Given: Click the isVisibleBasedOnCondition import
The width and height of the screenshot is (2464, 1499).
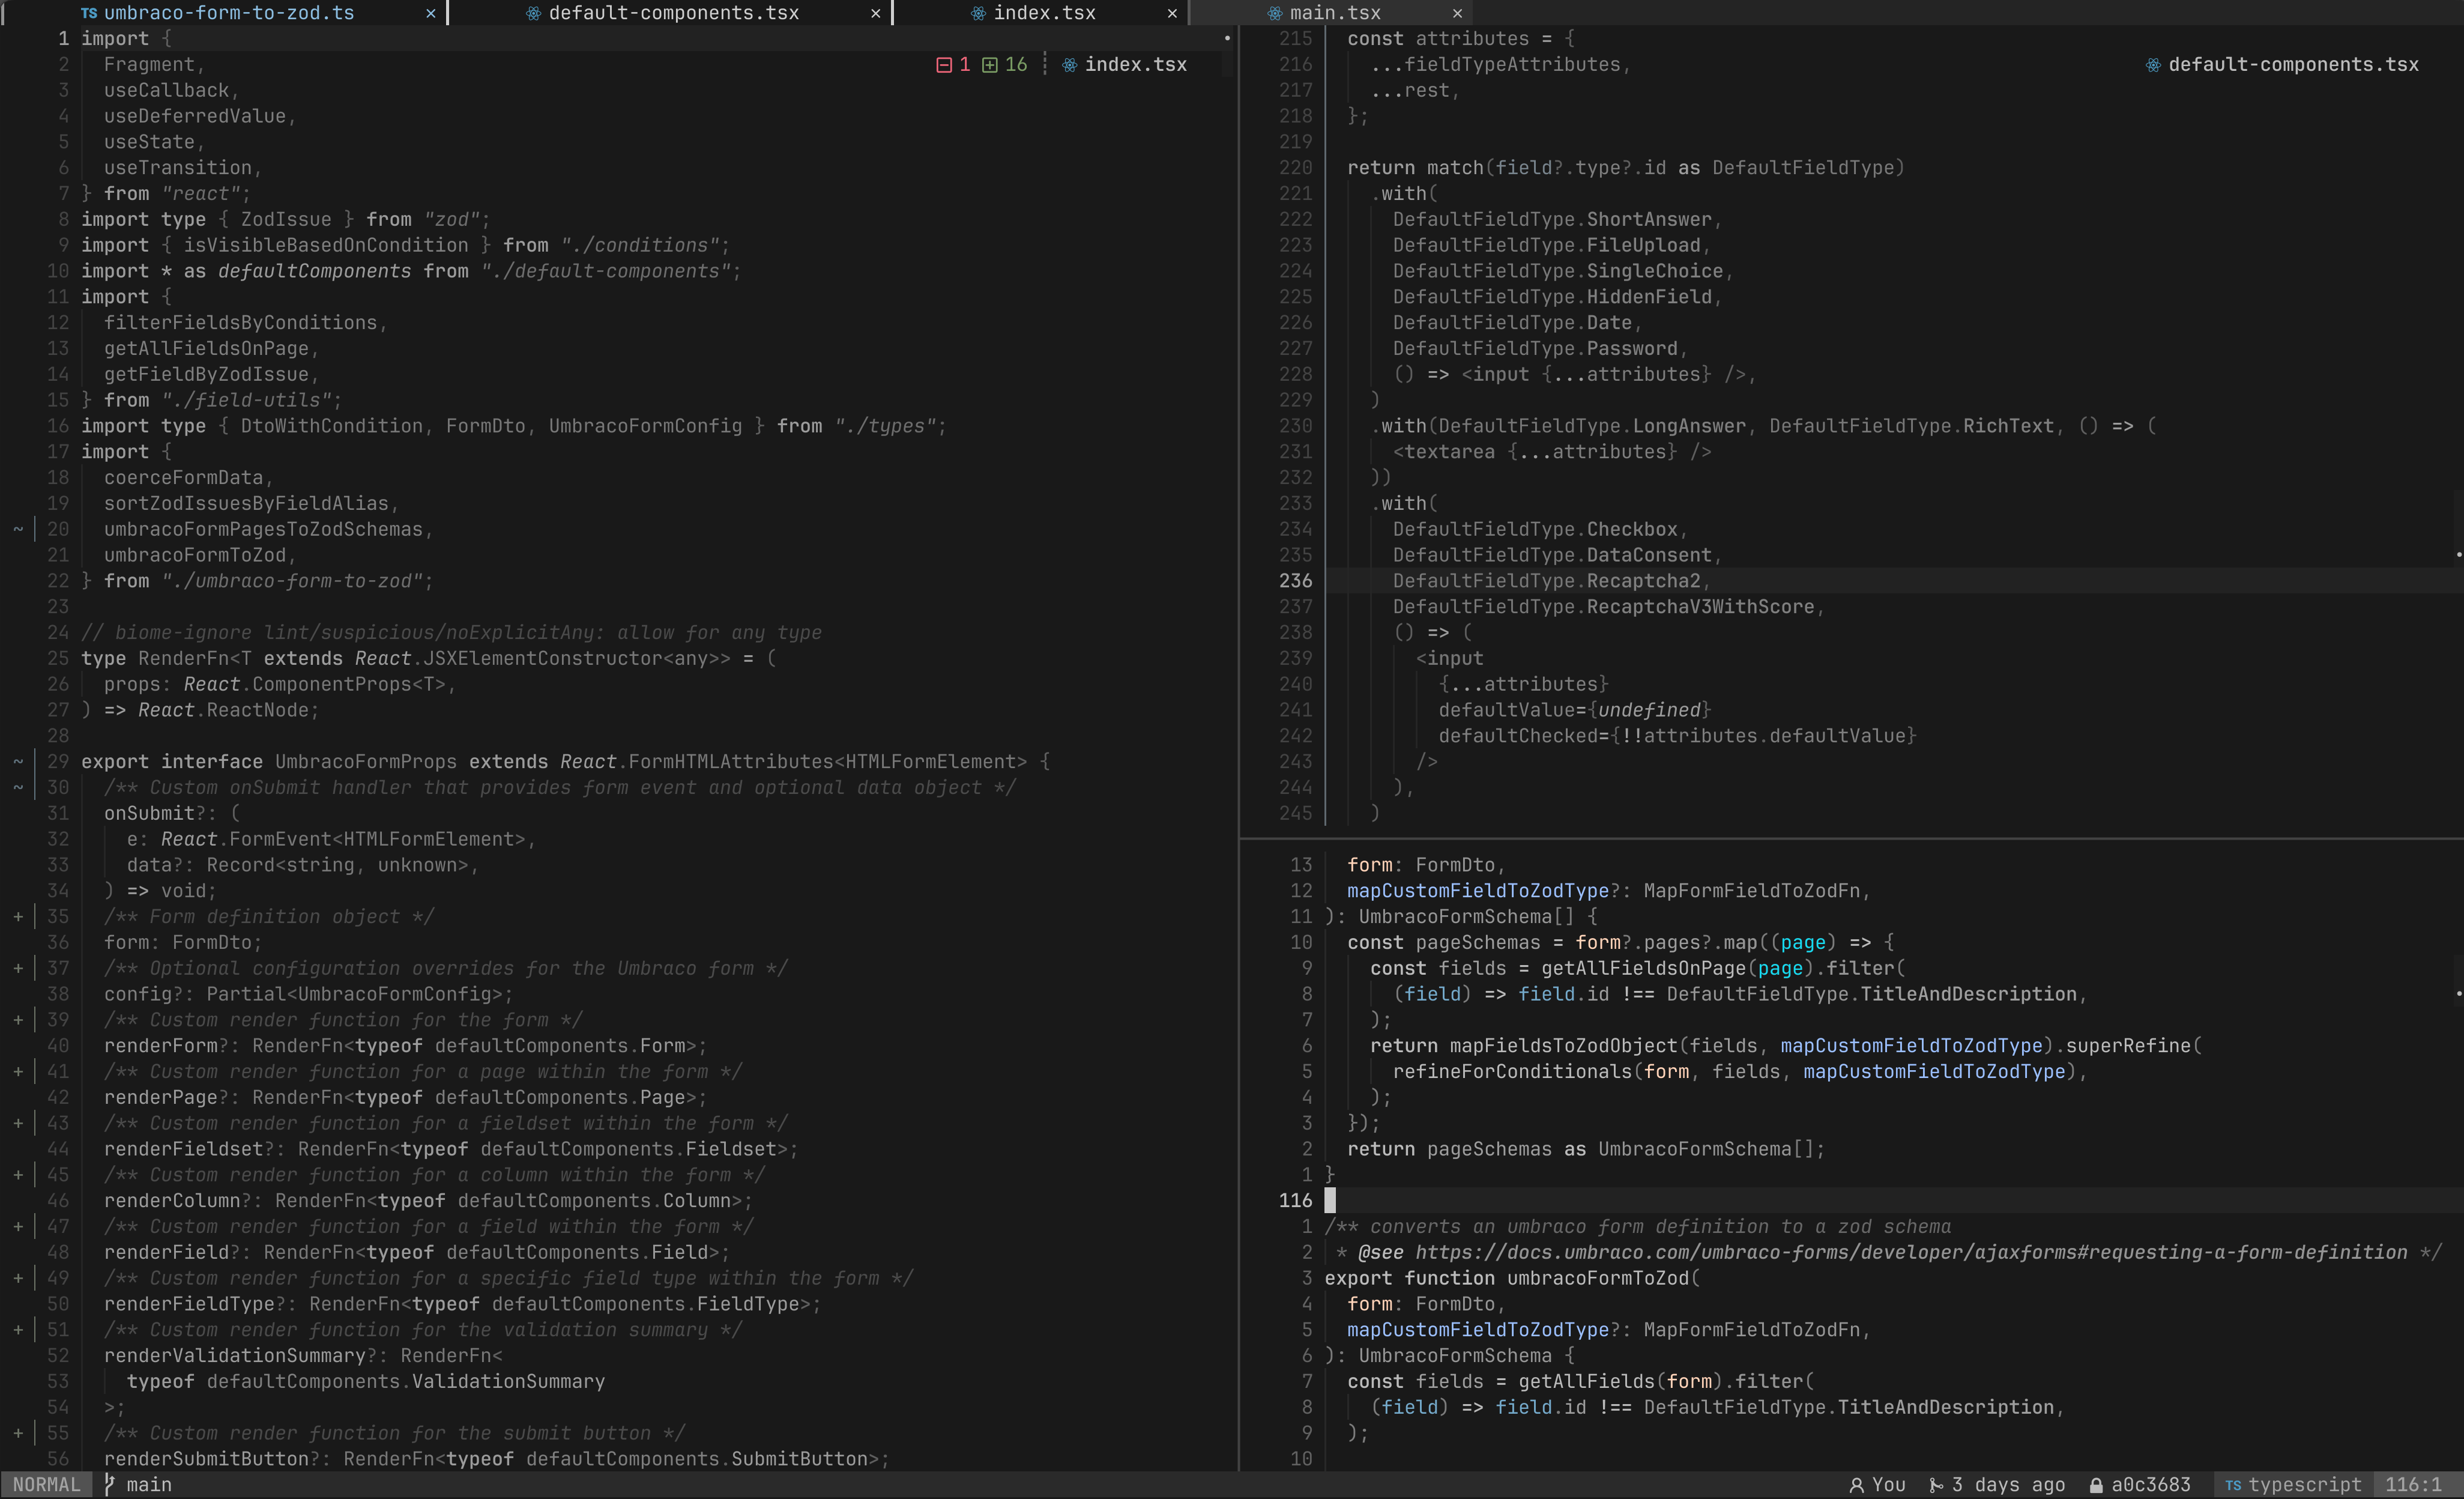Looking at the screenshot, I should click(x=325, y=245).
